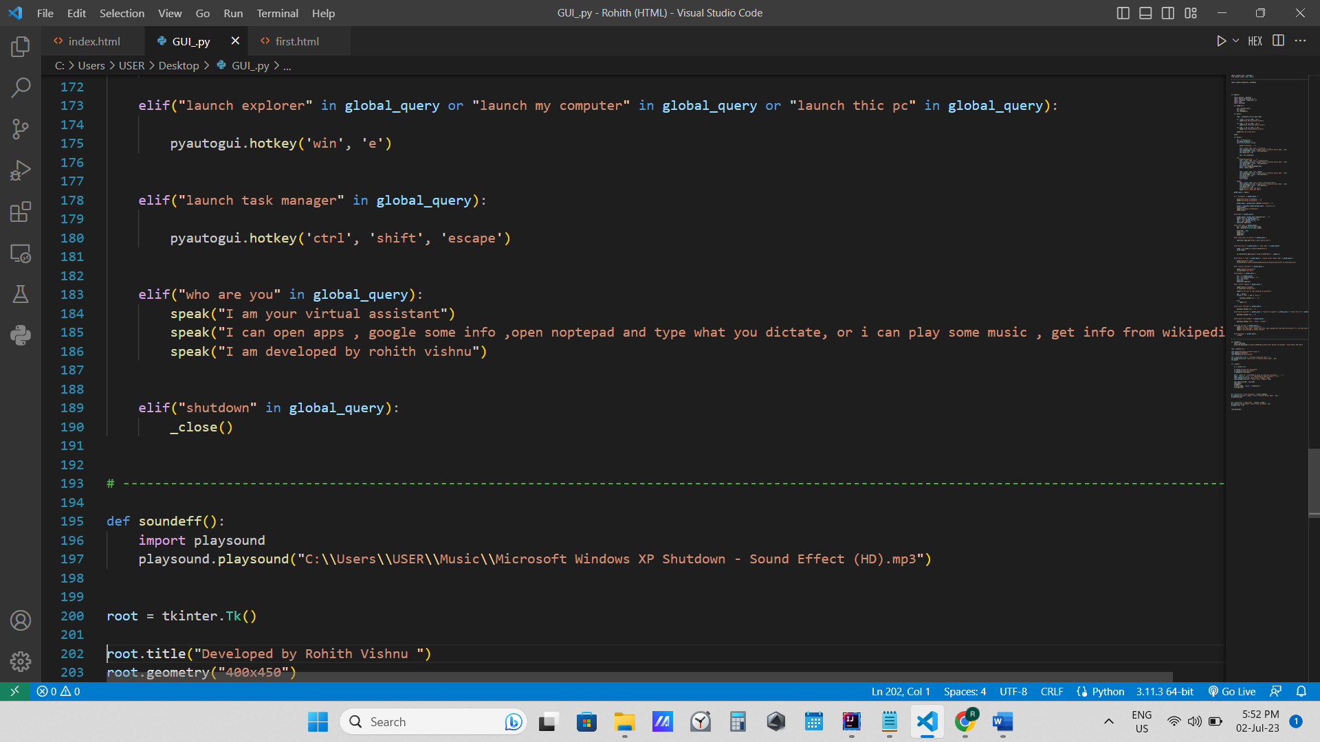Click the Python language mode indicator
This screenshot has width=1320, height=742.
click(x=1108, y=691)
